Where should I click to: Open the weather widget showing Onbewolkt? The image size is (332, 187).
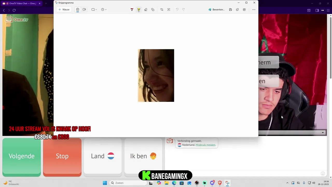click(x=11, y=183)
